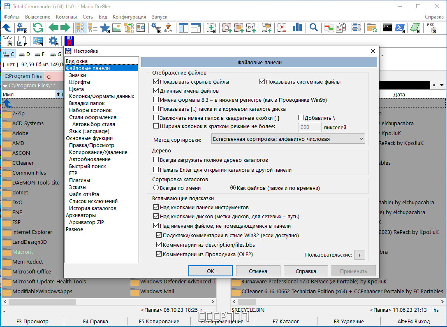Select 'Цвета' in settings tree

point(76,89)
